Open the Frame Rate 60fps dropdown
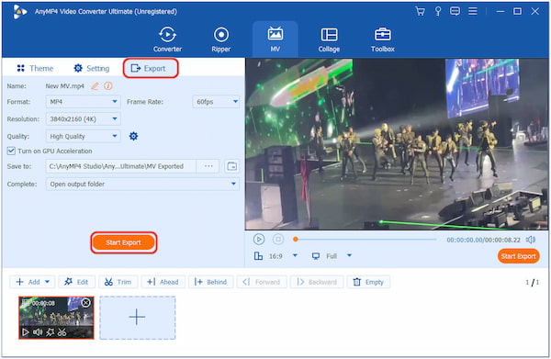This screenshot has width=551, height=359. (216, 102)
